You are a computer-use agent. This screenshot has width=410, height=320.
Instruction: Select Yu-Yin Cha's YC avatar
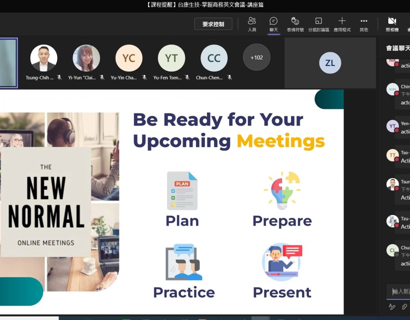(x=129, y=58)
